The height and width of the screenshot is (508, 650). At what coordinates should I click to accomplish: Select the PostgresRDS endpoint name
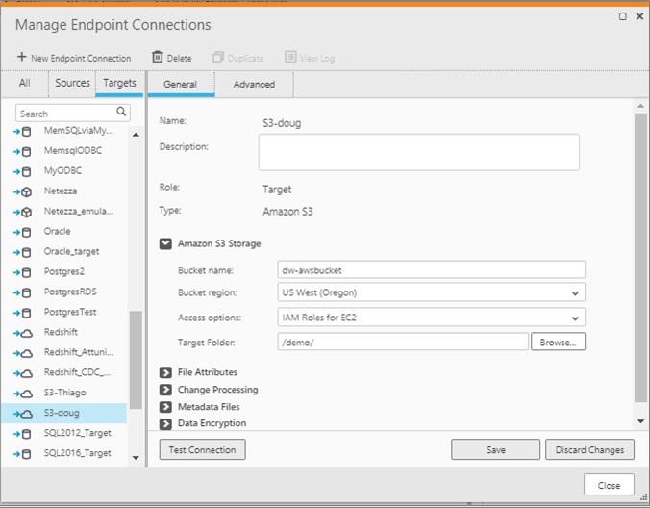[x=70, y=292]
